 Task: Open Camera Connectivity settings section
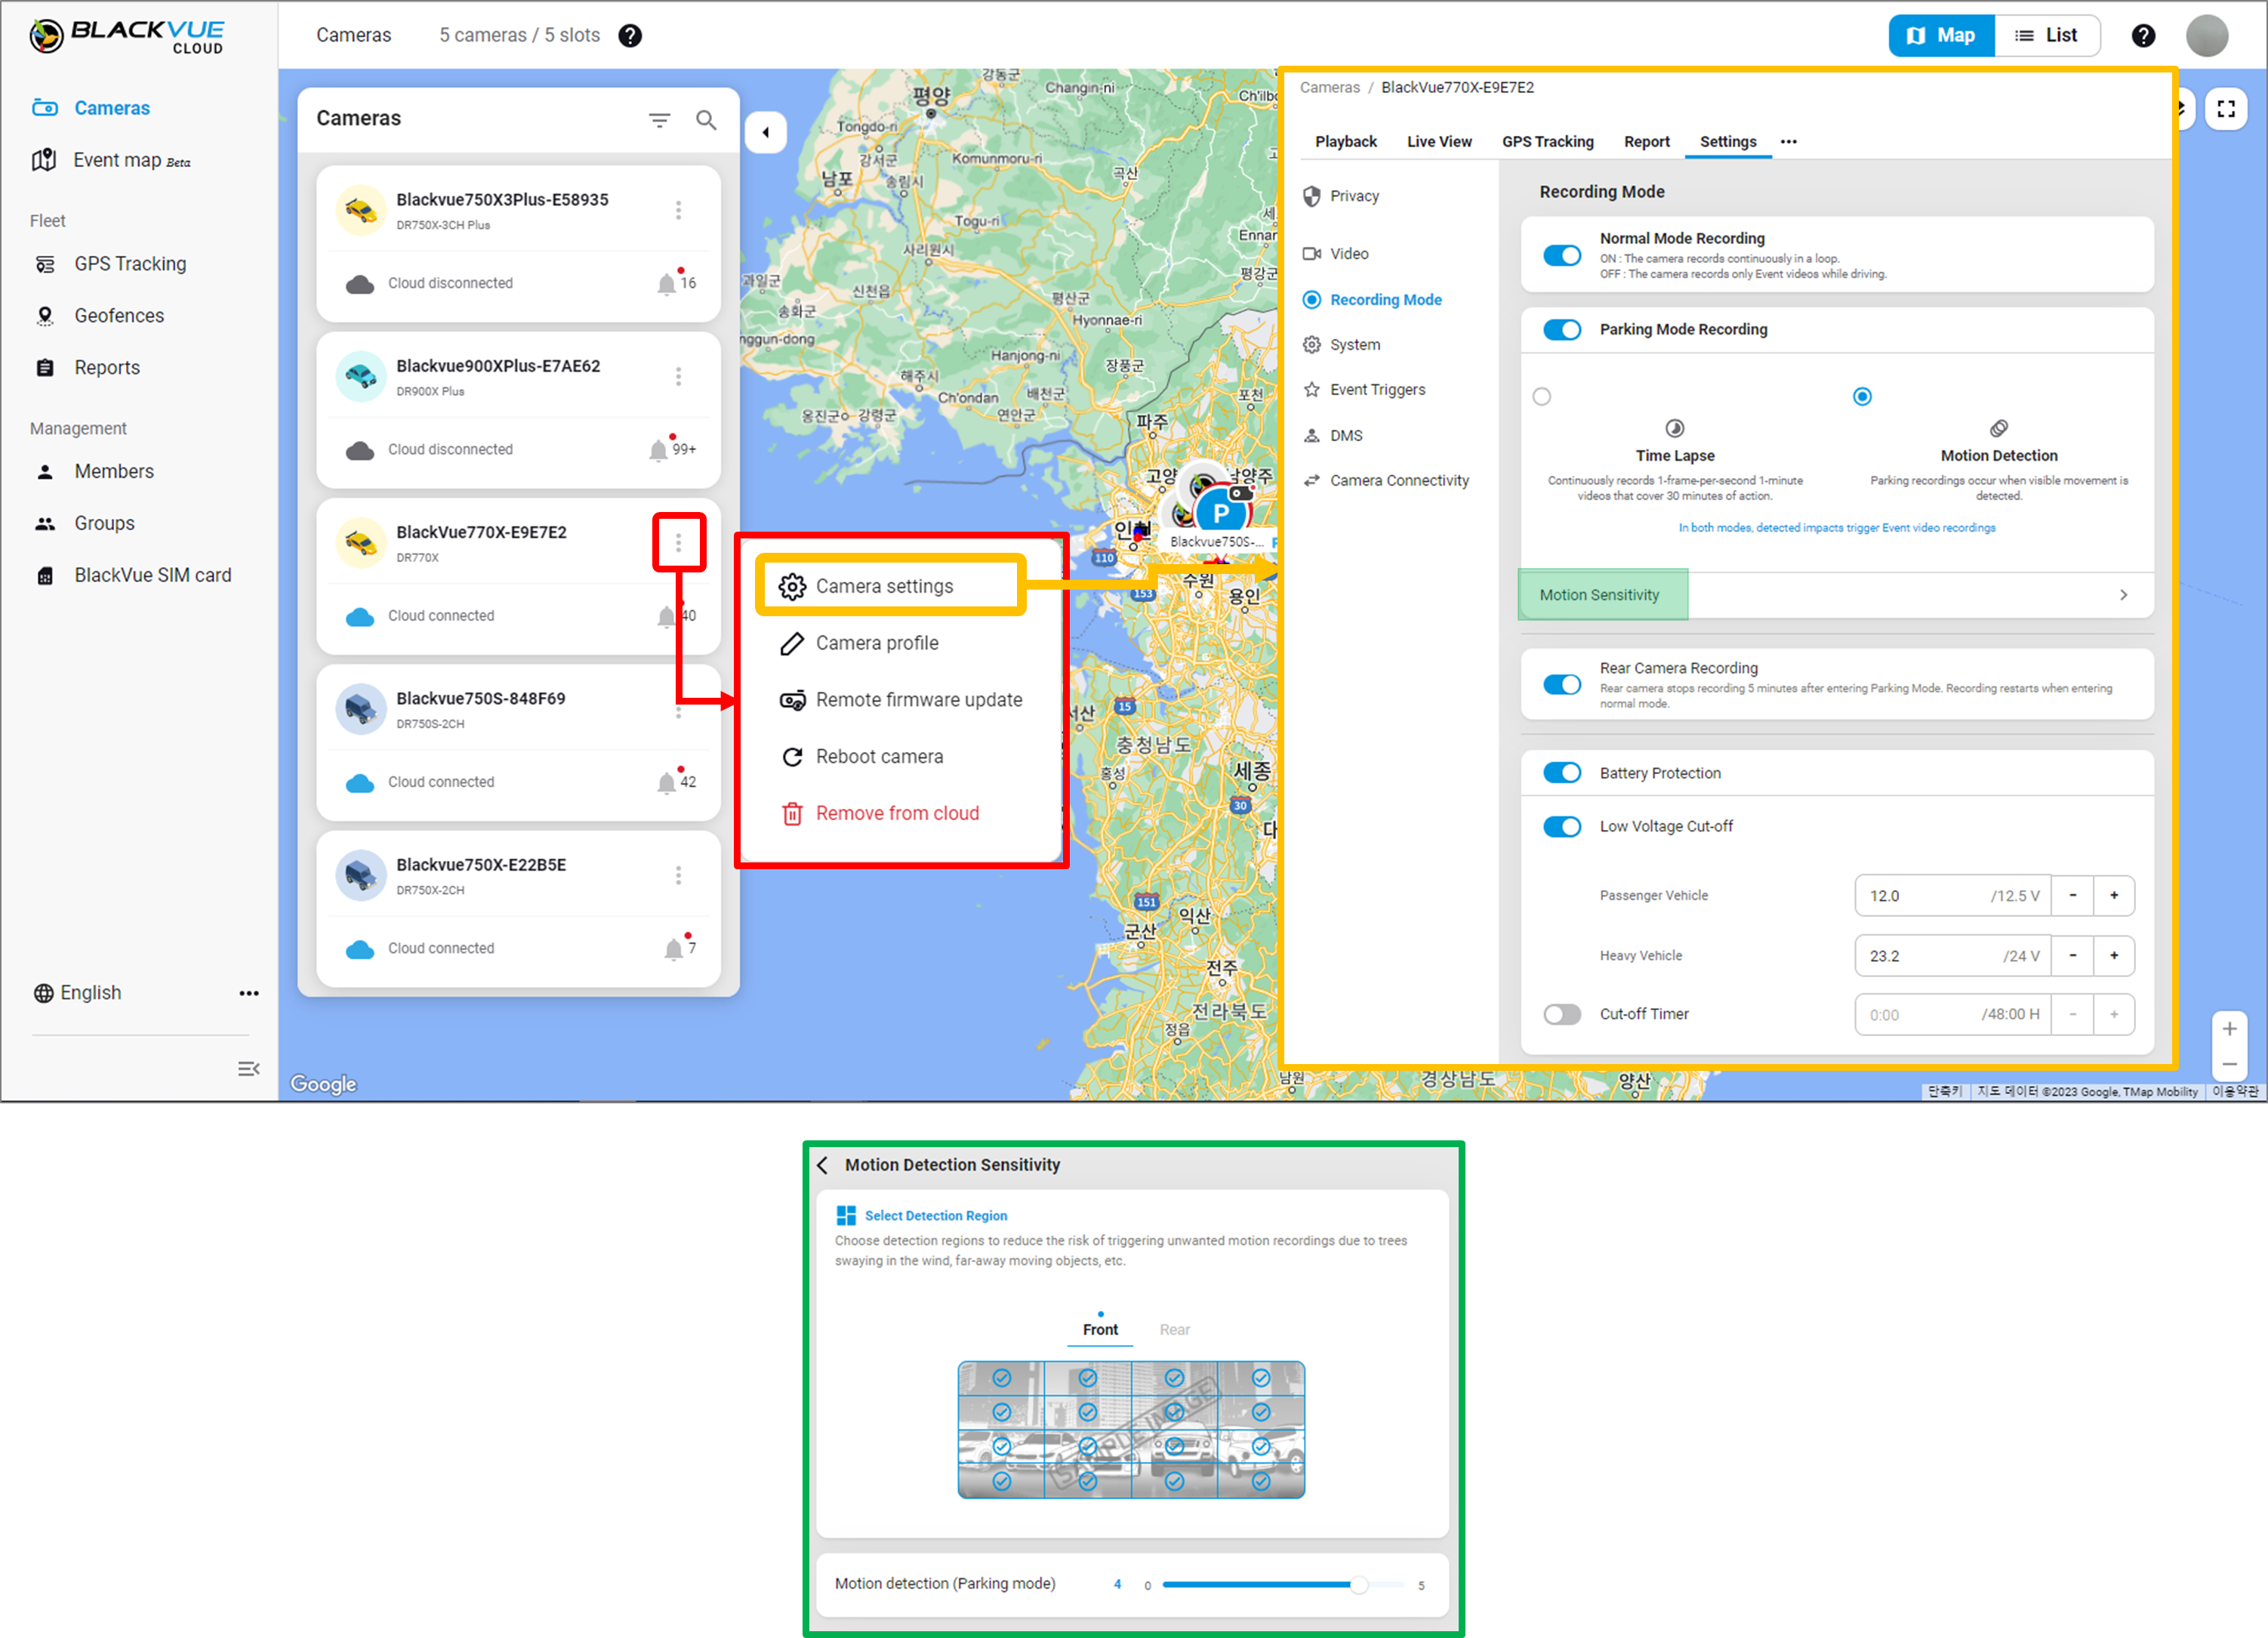point(1386,481)
